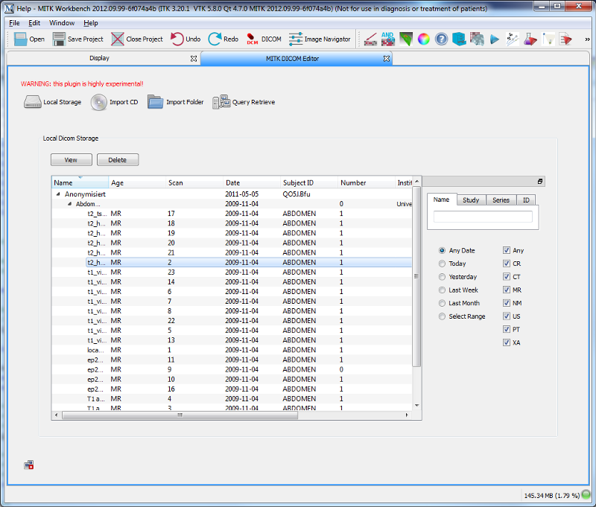This screenshot has width=596, height=507.
Task: Click the Local Storage drive icon
Action: (32, 102)
